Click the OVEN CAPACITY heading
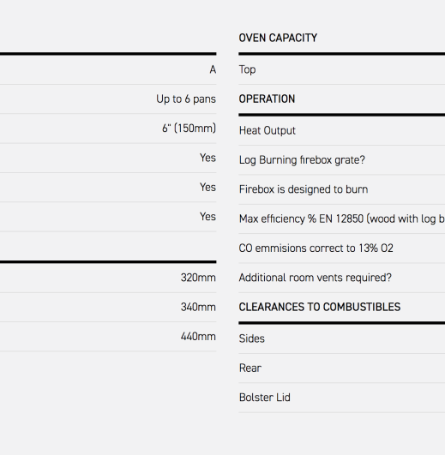This screenshot has height=455, width=445. click(x=278, y=38)
